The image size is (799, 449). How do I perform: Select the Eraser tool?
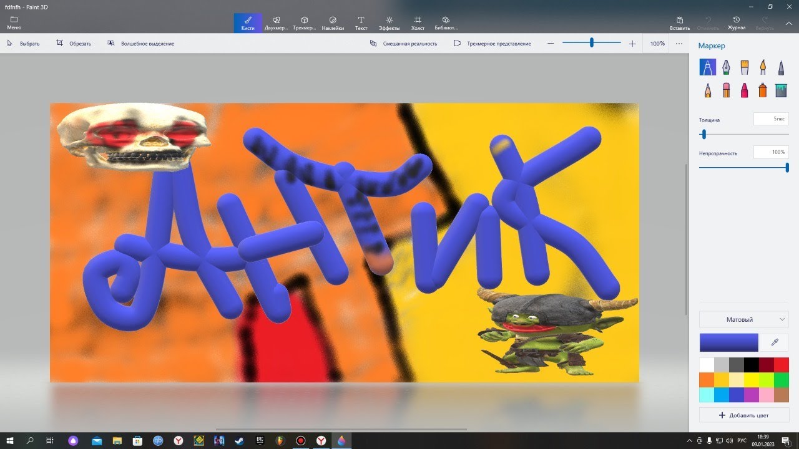726,90
